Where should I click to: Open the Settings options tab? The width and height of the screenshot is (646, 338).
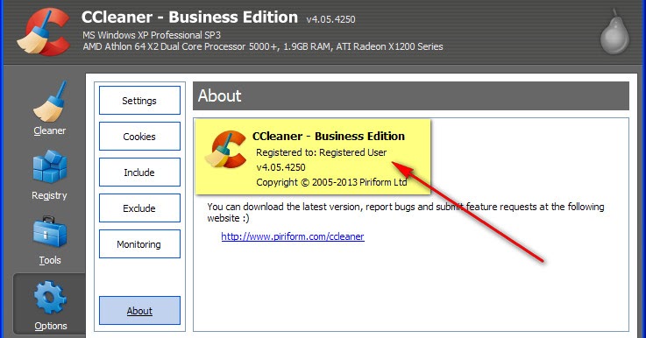(139, 101)
